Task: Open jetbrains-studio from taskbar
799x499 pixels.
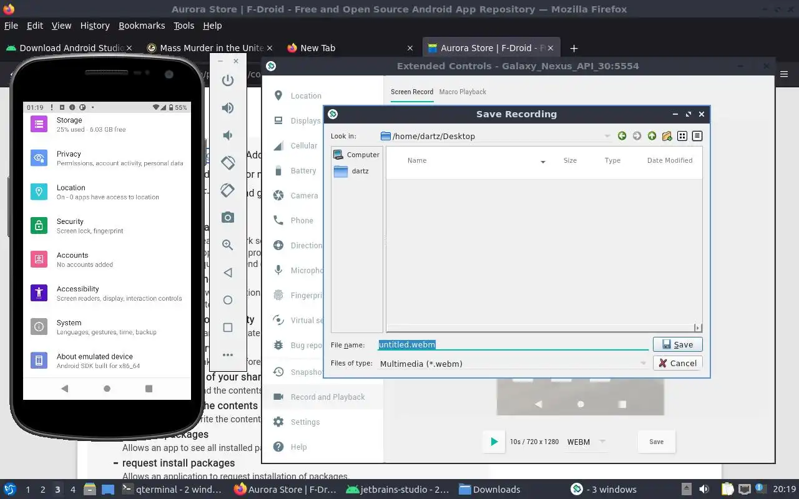Action: (398, 490)
